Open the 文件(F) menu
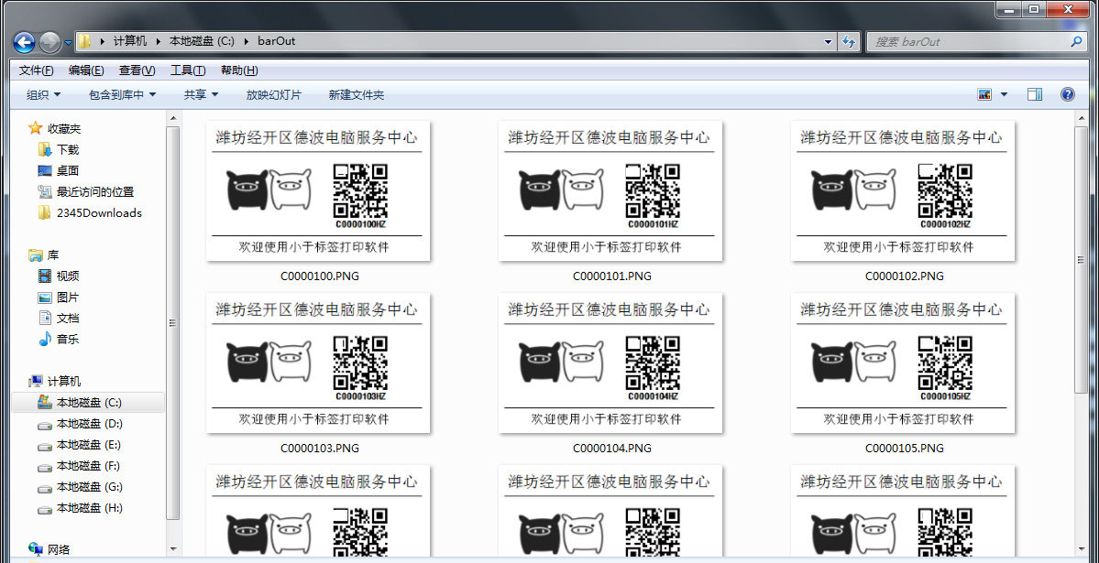 point(37,70)
